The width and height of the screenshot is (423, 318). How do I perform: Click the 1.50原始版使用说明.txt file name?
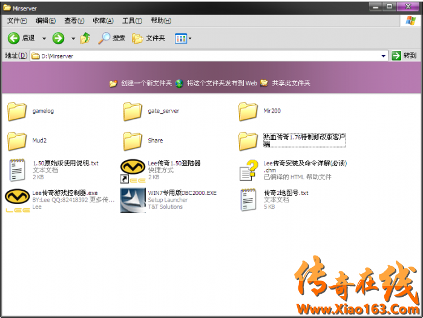65,163
